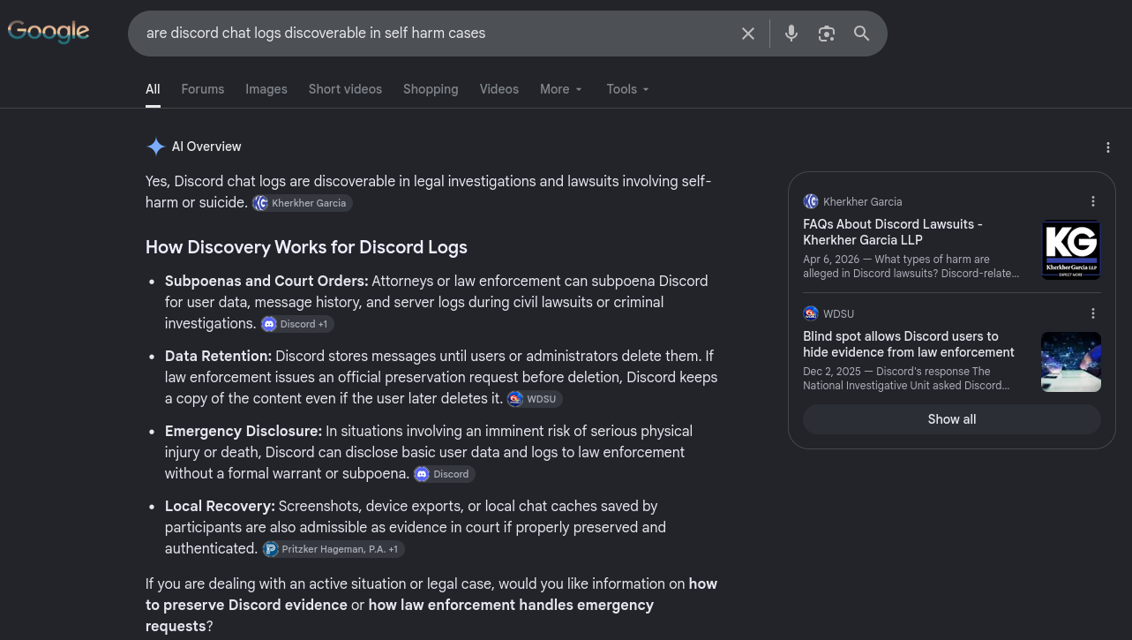1132x640 pixels.
Task: Submit search with magnifying glass icon
Action: [x=862, y=34]
